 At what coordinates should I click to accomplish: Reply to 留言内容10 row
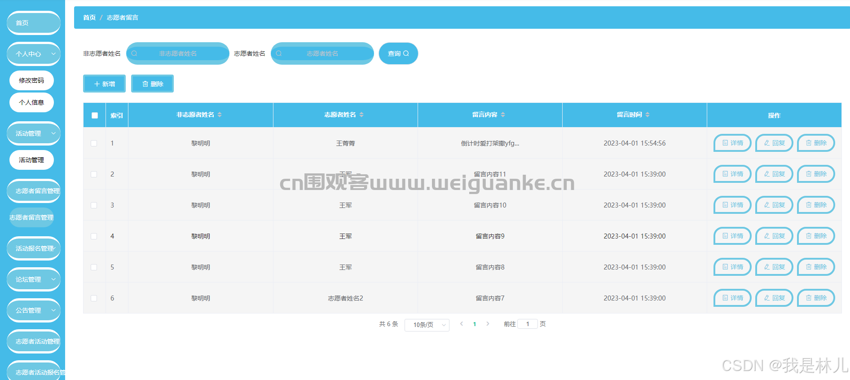click(x=774, y=205)
